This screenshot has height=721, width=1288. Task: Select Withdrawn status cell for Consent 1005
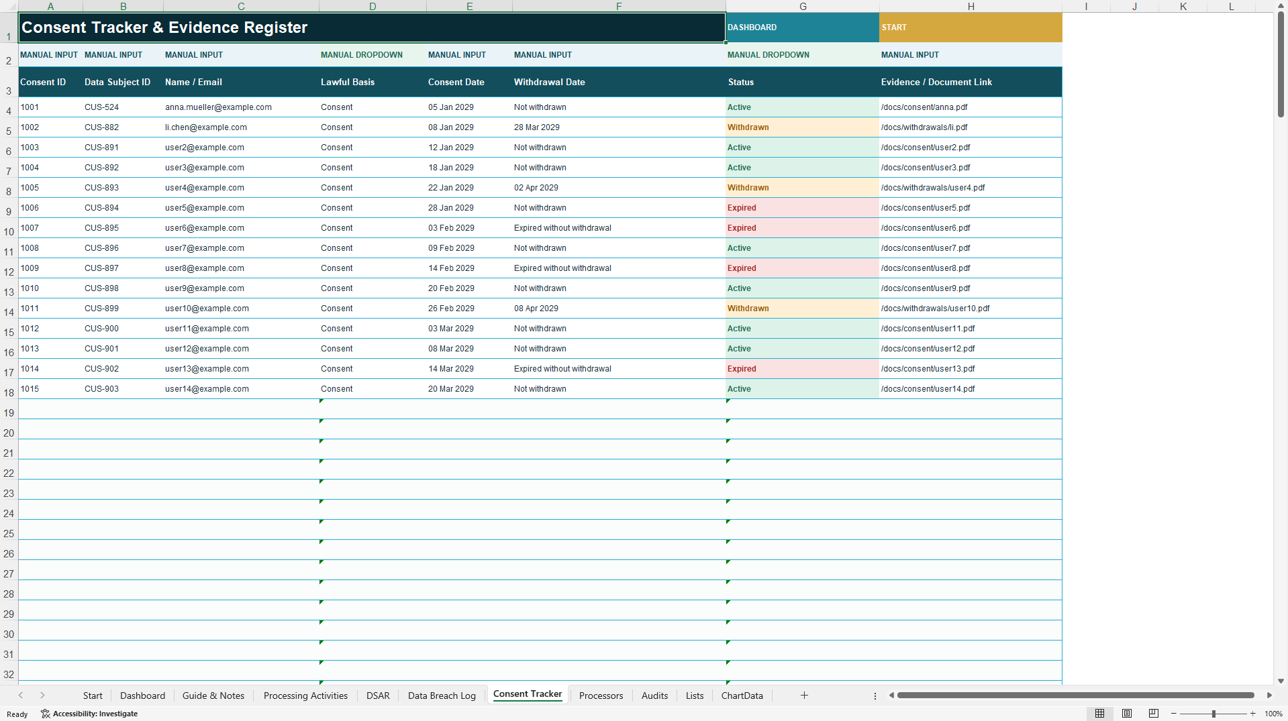coord(802,188)
